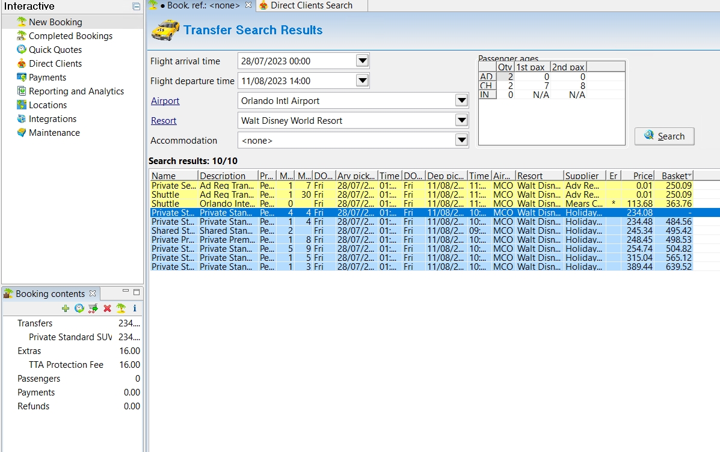The width and height of the screenshot is (720, 452).
Task: Switch to the Direct Clients Search tab
Action: 311,5
